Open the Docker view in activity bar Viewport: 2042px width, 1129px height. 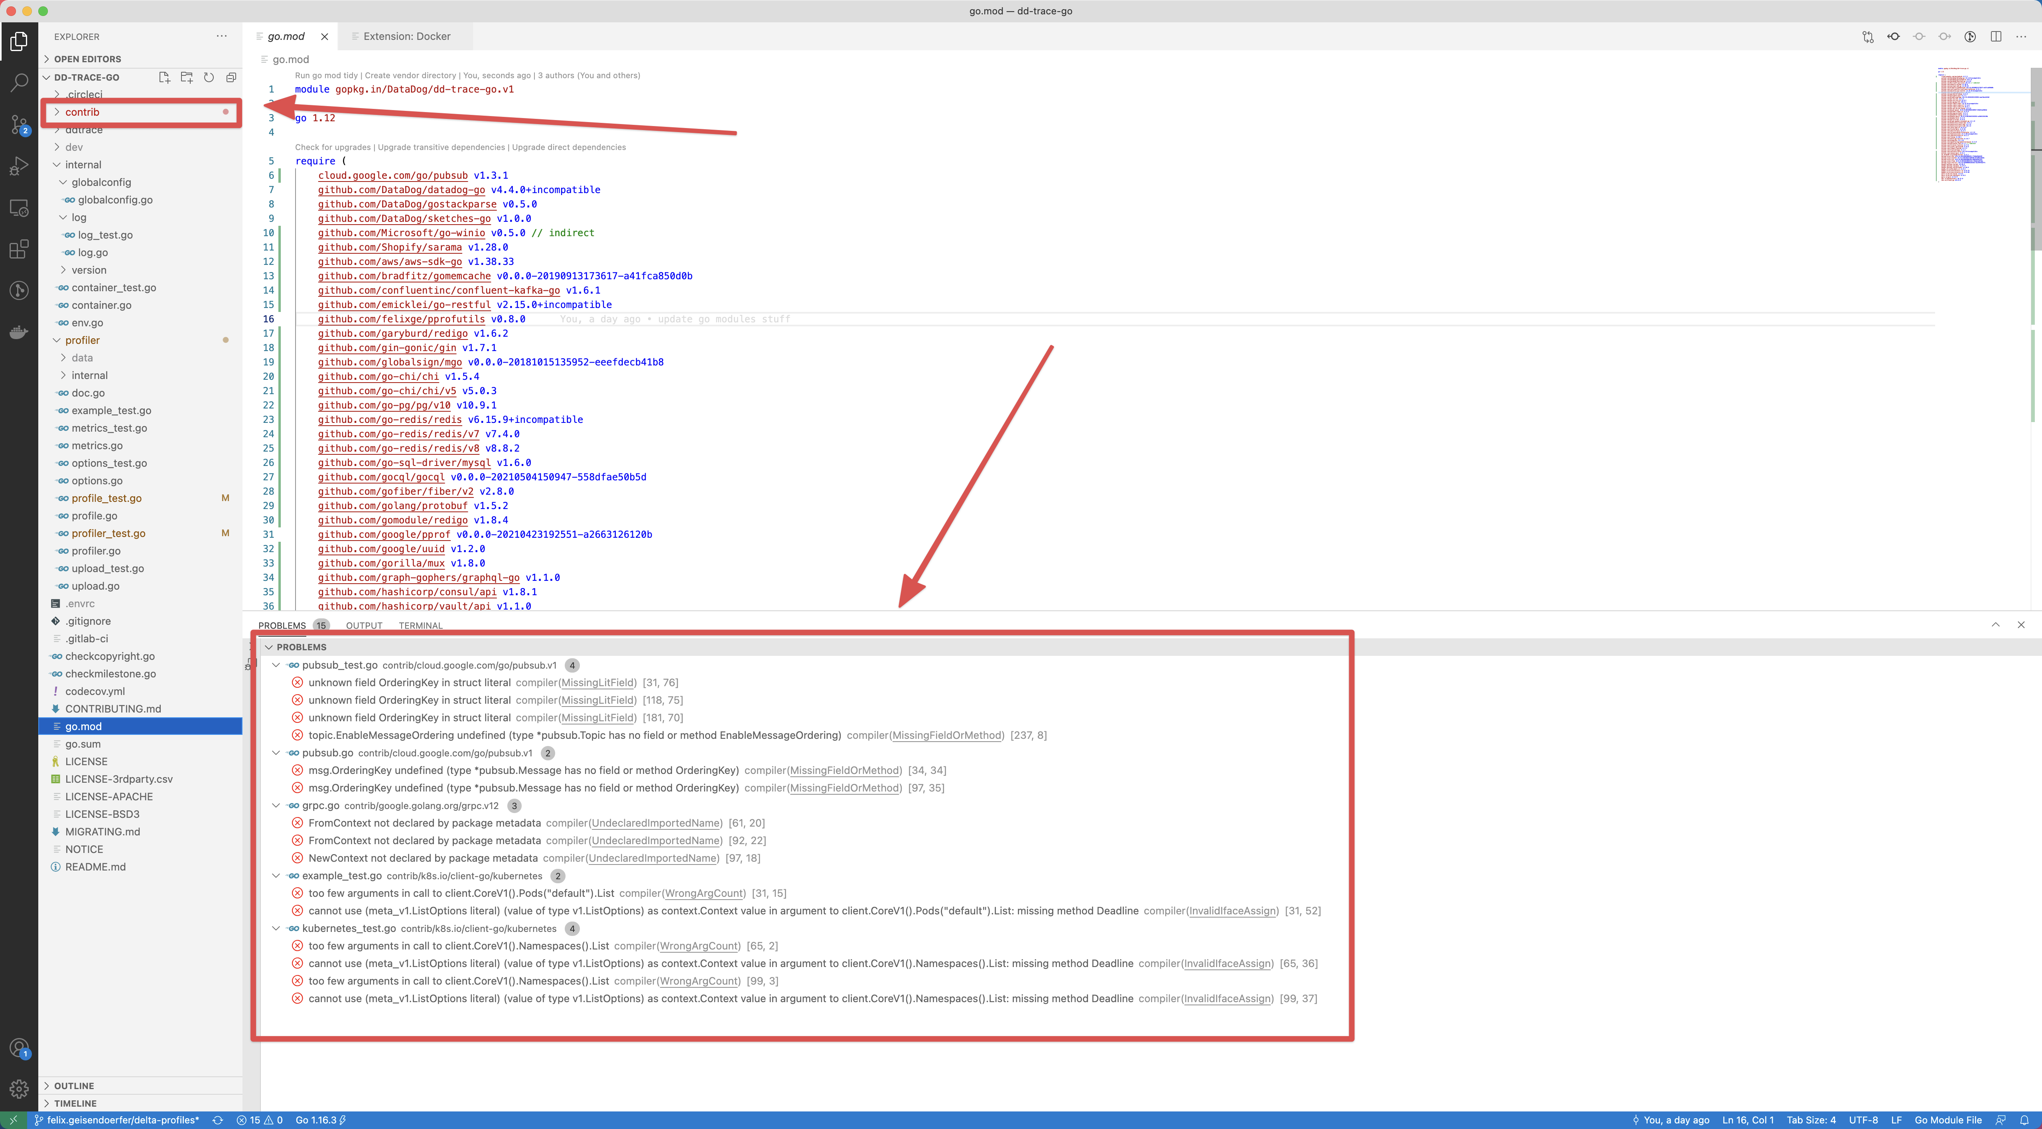19,332
